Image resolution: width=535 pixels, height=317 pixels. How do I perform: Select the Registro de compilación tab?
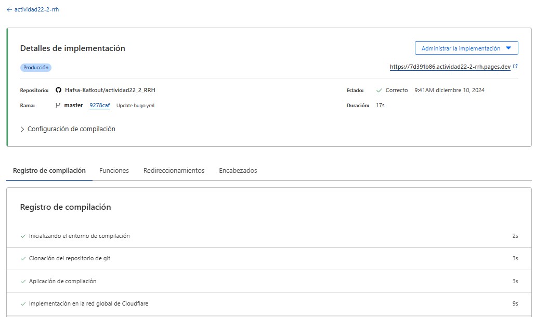[x=49, y=170]
